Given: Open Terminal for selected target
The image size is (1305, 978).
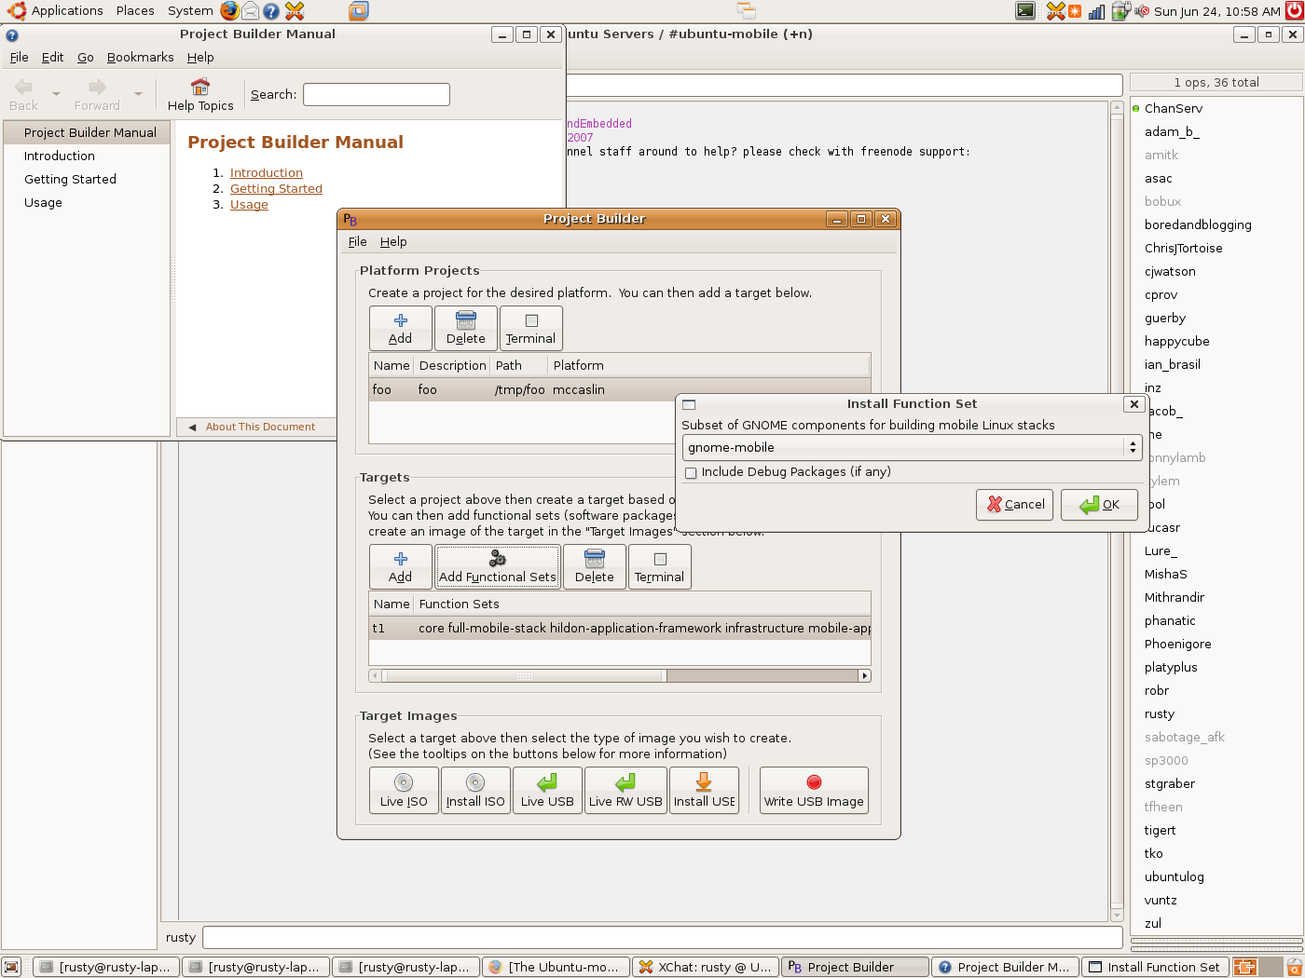Looking at the screenshot, I should 659,566.
